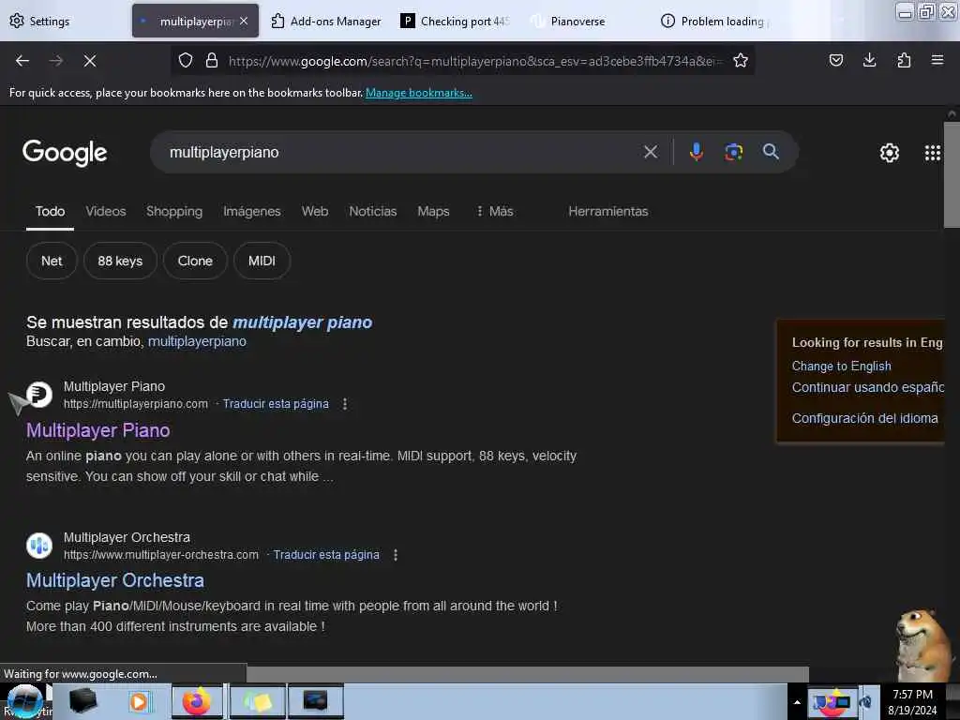This screenshot has height=720, width=960.
Task: Start voice search with microphone icon
Action: (x=697, y=152)
